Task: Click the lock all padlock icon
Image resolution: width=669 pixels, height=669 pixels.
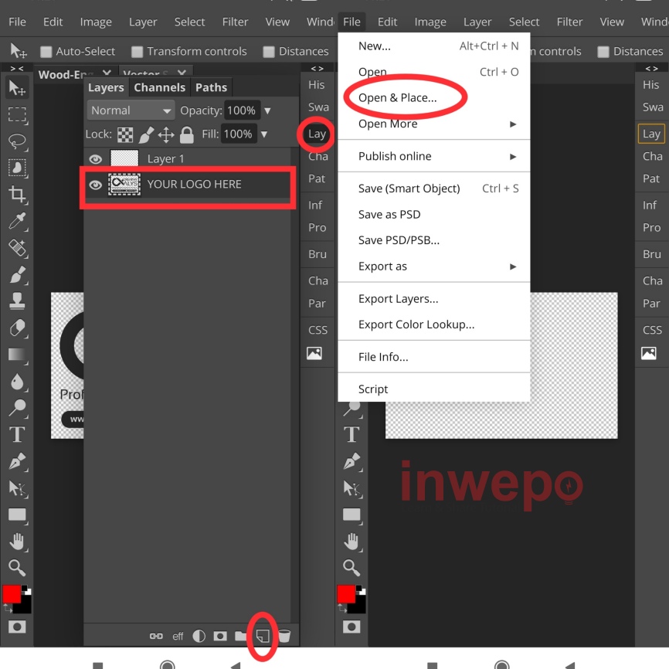Action: pos(186,134)
